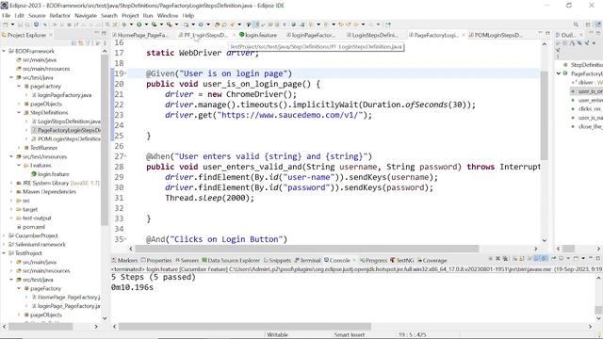The width and height of the screenshot is (603, 339).
Task: Switch to the login.feature editor tab
Action: [x=258, y=35]
